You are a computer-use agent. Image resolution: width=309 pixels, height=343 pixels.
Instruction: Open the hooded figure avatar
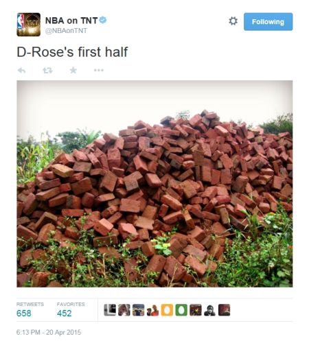pyautogui.click(x=209, y=310)
